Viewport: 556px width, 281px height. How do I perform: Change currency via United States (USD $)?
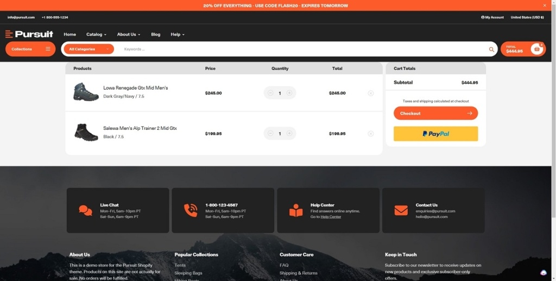click(527, 17)
